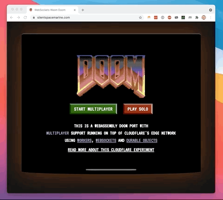Follow the Read more about this Cloudflare experiment link

[x=111, y=150]
